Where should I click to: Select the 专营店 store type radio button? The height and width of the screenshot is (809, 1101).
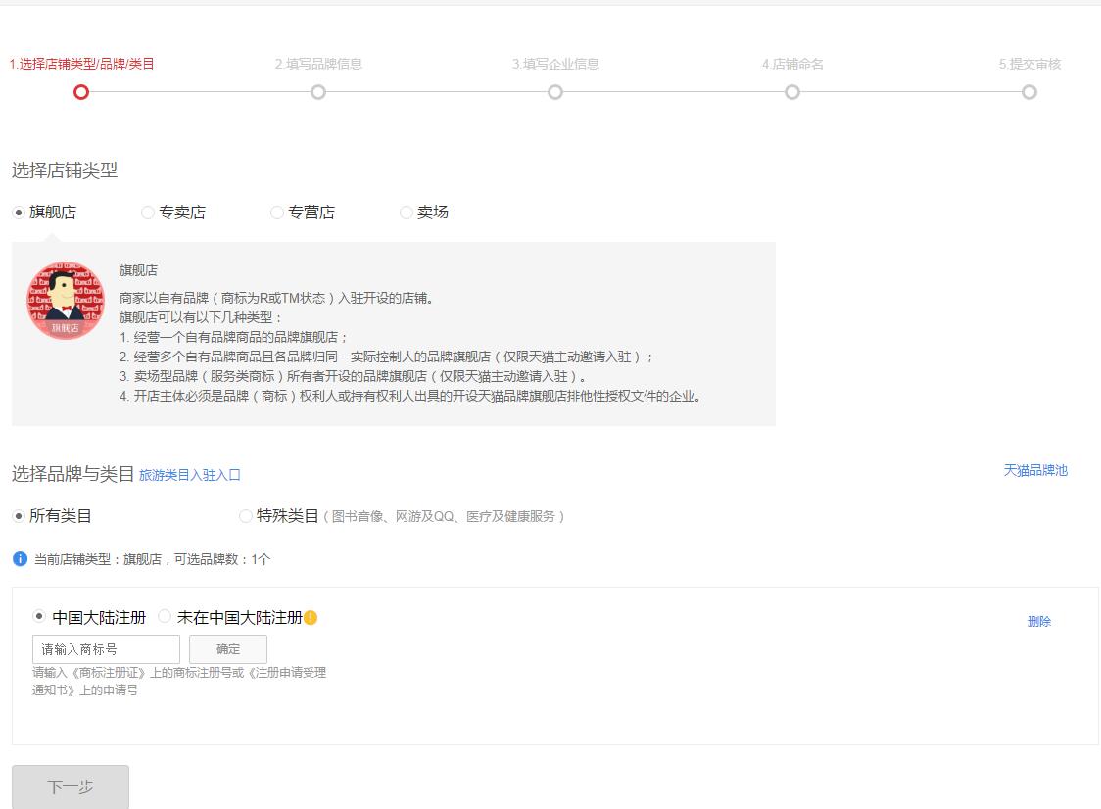click(277, 213)
